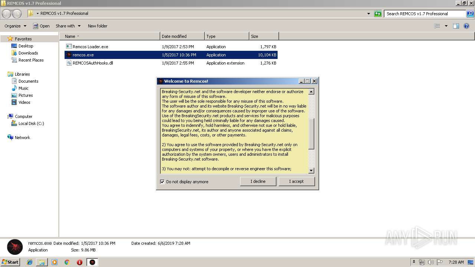
Task: Click the network tray icon
Action: tap(422, 262)
